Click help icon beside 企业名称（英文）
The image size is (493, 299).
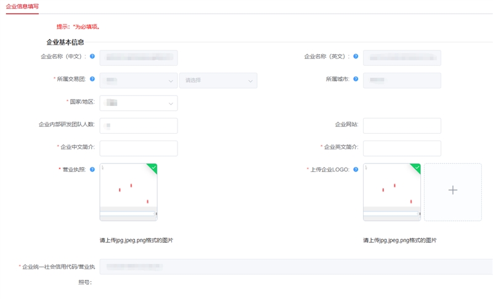[x=356, y=56]
